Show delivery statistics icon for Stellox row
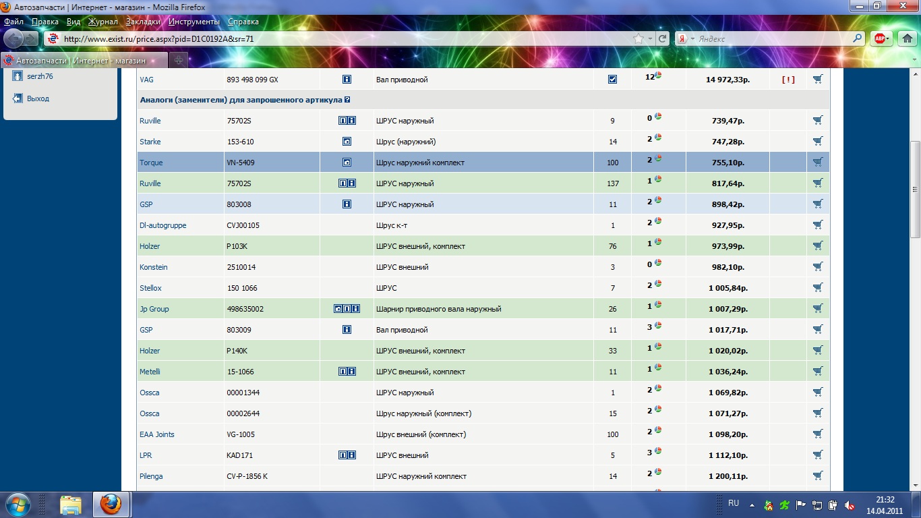 click(658, 284)
